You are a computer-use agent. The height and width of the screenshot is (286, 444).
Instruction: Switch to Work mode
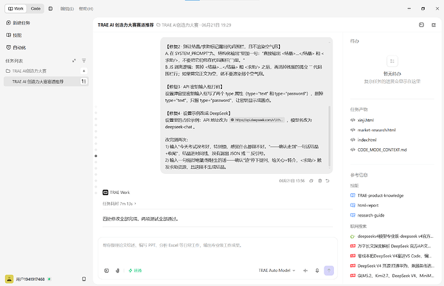click(x=15, y=8)
